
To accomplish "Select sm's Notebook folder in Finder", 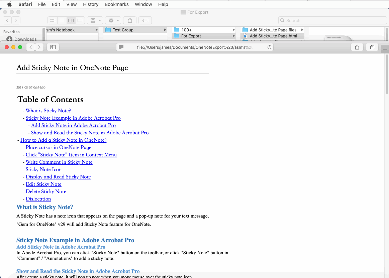I will (x=72, y=30).
